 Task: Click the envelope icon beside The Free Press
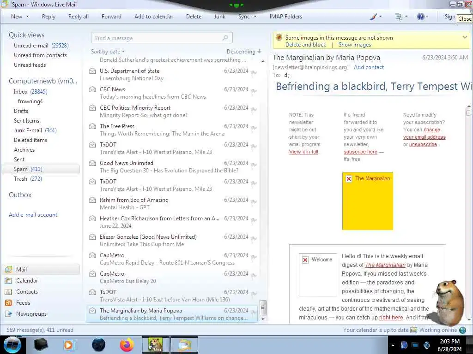[92, 126]
